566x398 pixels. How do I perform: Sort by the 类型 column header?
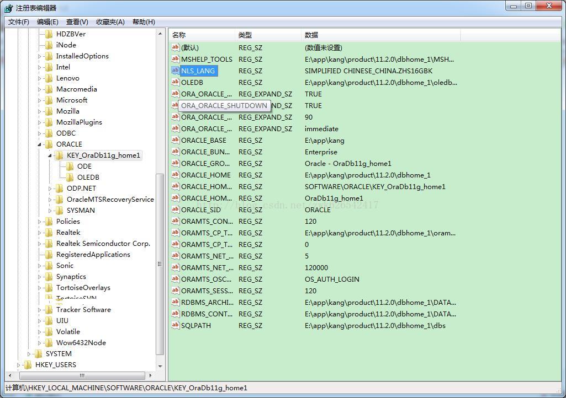[268, 35]
